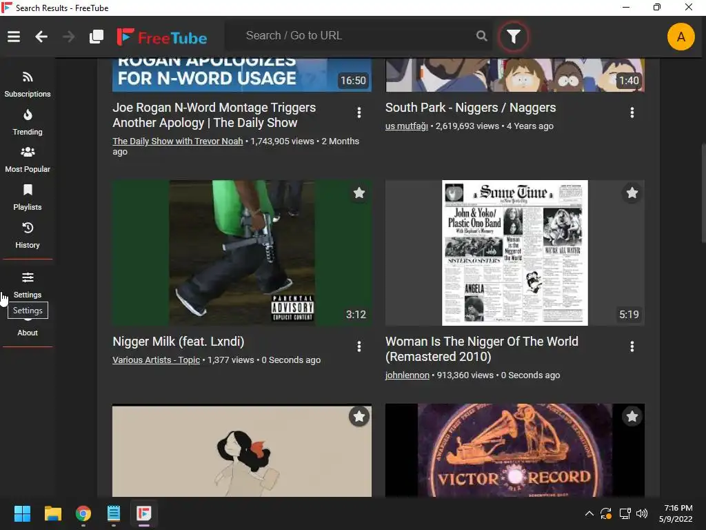The image size is (706, 530).
Task: Open options menu for johnlennon video
Action: pyautogui.click(x=632, y=346)
